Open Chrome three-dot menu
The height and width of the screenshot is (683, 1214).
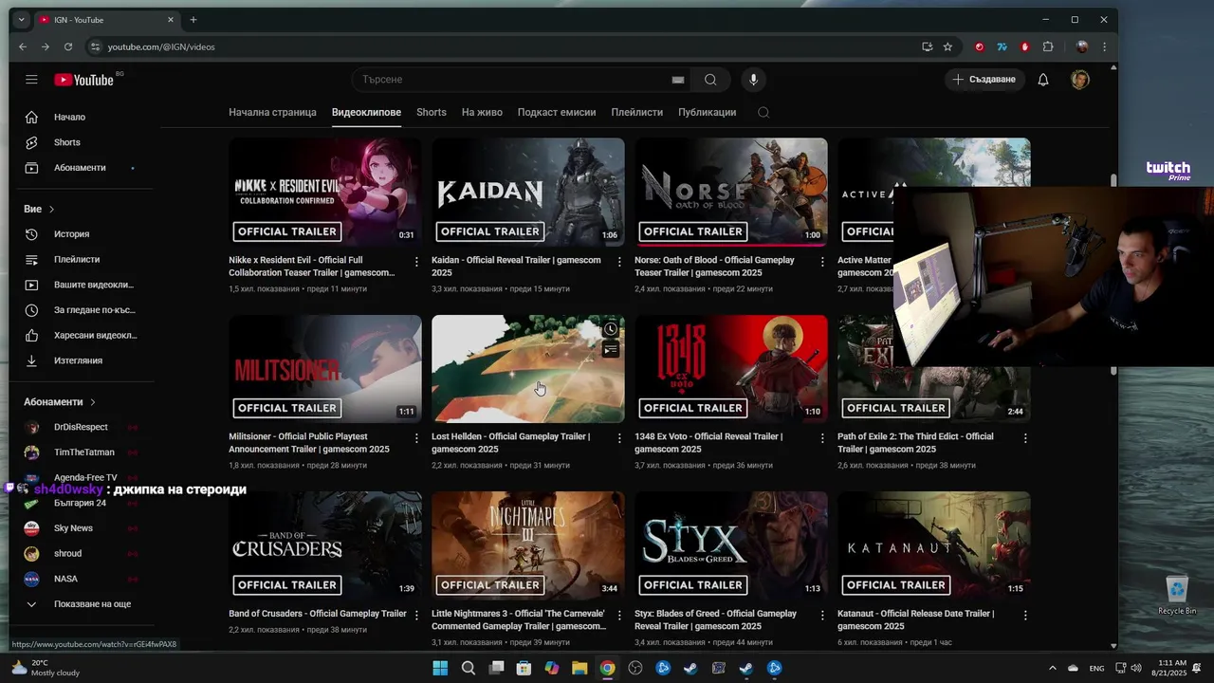(x=1104, y=46)
